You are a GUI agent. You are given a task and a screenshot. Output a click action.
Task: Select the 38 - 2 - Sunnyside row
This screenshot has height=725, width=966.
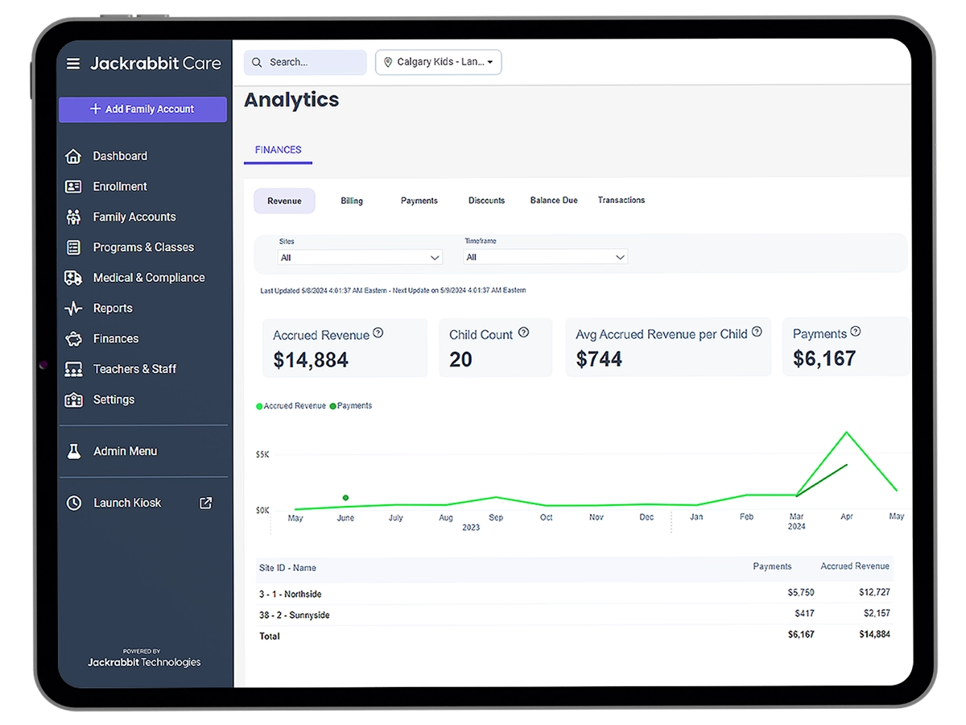click(x=574, y=615)
